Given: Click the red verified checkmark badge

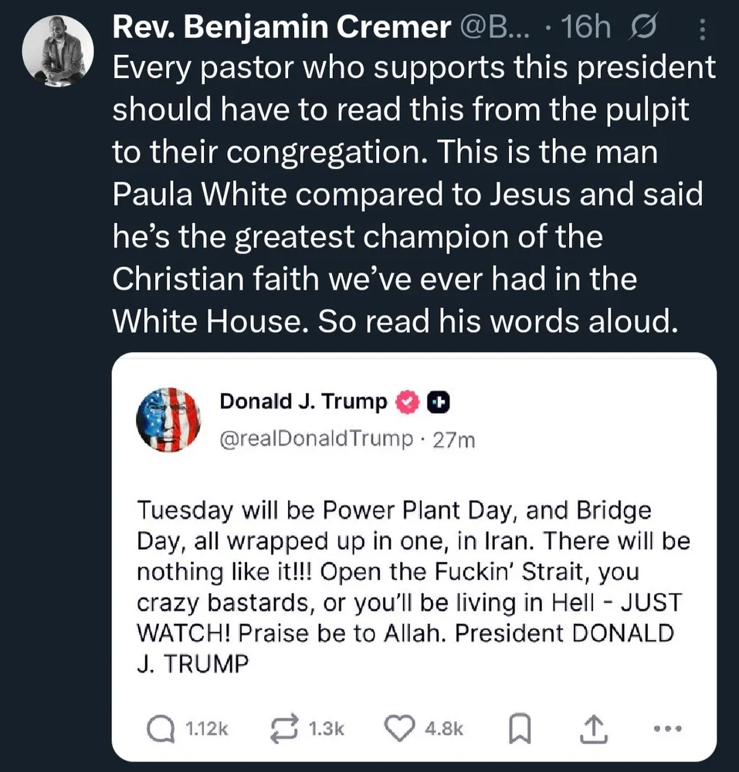Looking at the screenshot, I should point(407,401).
